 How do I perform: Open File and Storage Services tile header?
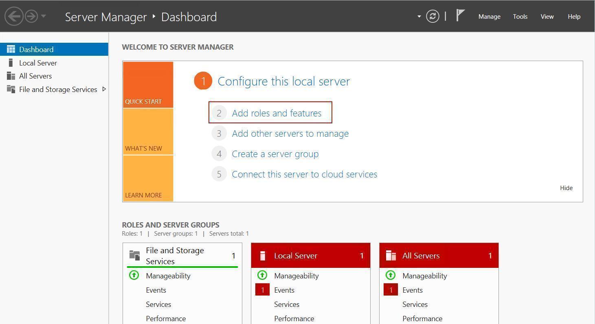click(182, 256)
